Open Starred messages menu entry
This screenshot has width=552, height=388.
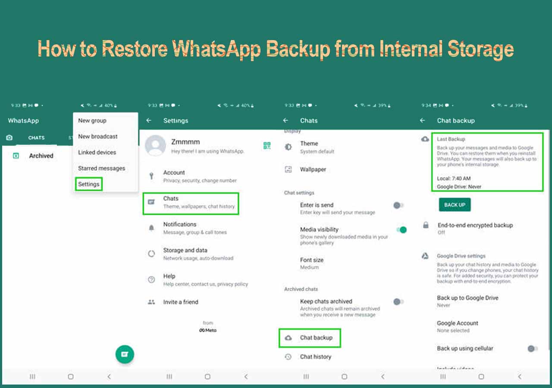point(101,169)
